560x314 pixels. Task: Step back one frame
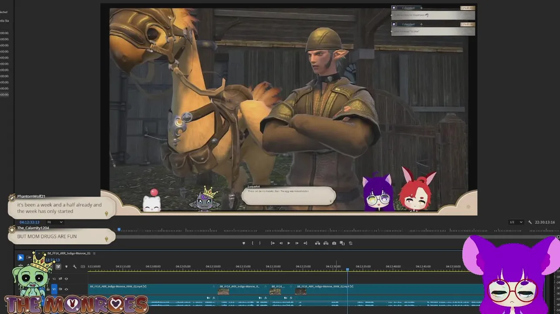point(281,243)
